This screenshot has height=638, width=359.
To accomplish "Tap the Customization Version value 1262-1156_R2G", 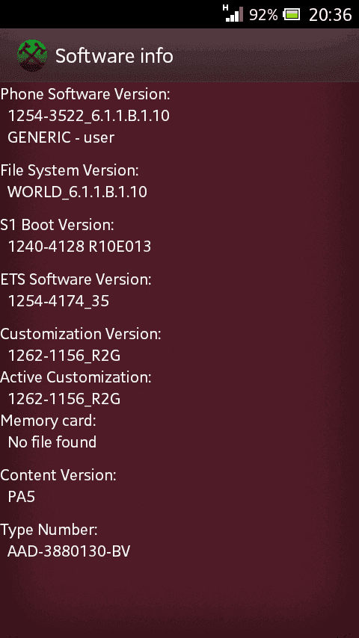I will point(64,356).
